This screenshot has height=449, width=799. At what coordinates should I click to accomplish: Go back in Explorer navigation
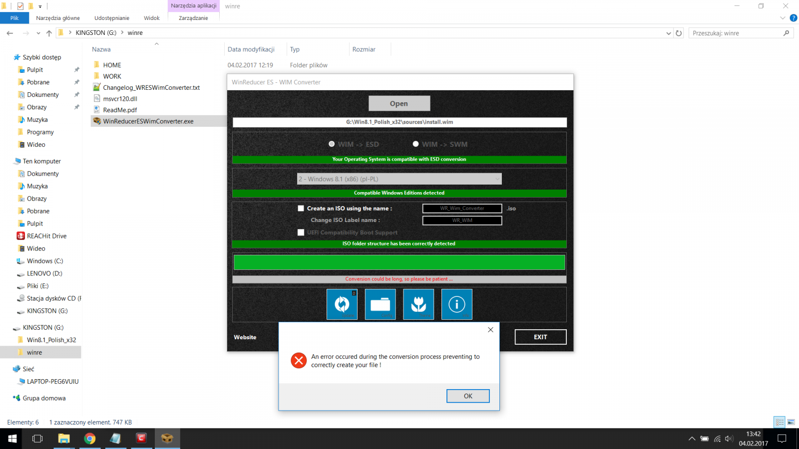point(10,33)
